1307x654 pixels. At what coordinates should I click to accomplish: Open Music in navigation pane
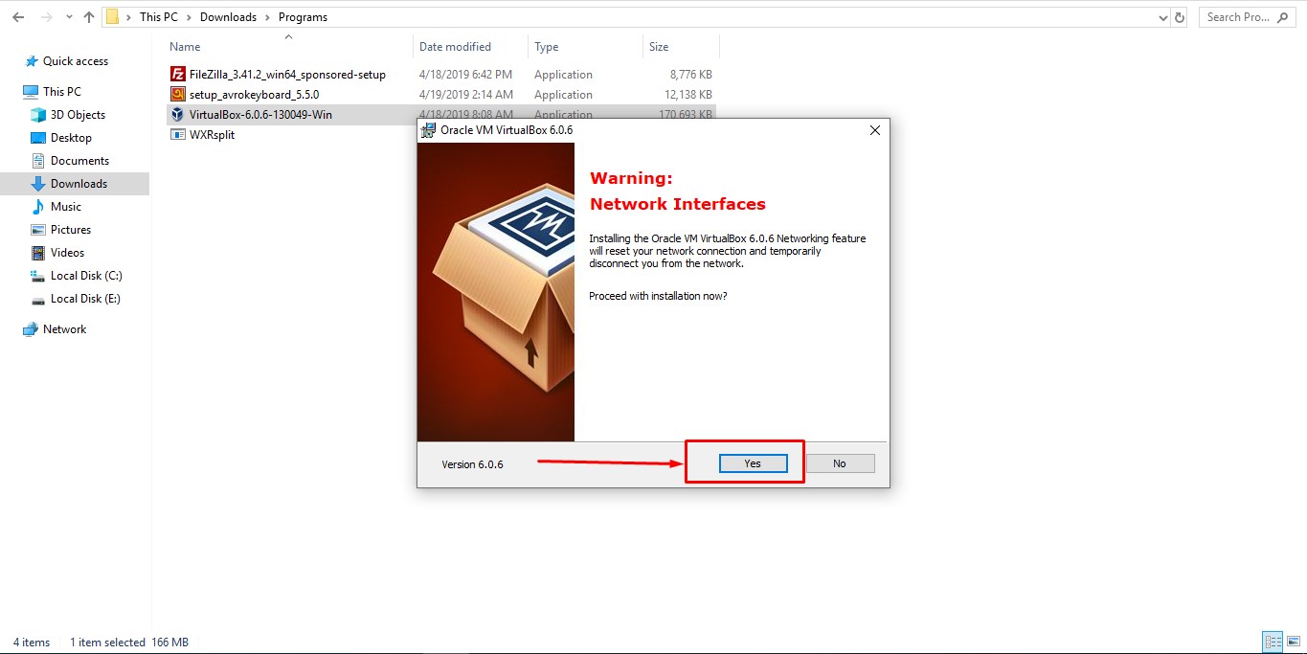(66, 207)
